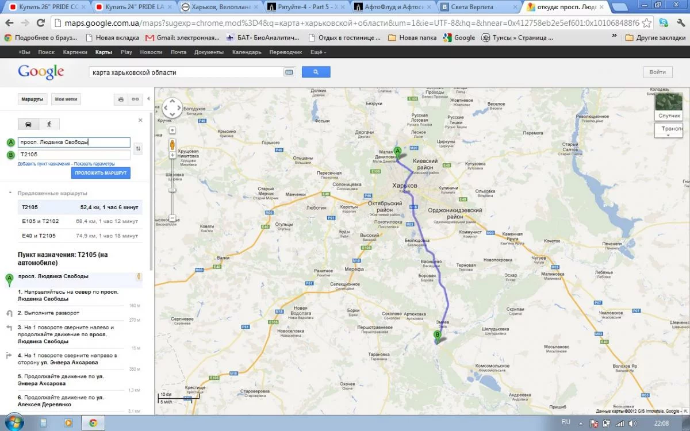Open Картинки in Google bar
This screenshot has height=431, width=690.
pyautogui.click(x=75, y=52)
